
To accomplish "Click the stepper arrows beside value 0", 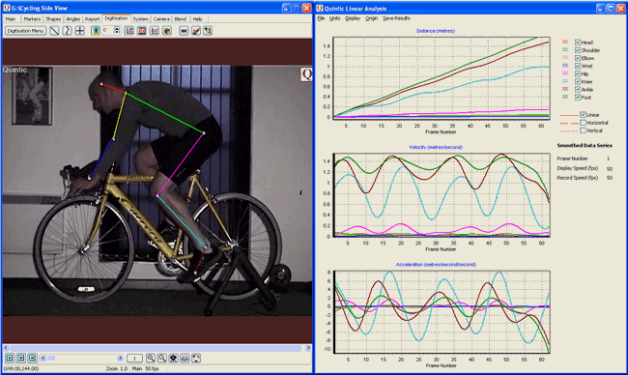I will pos(117,31).
